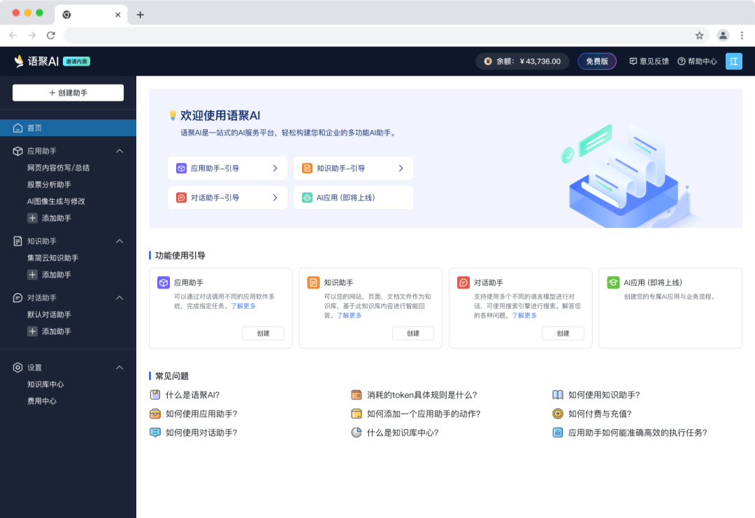
Task: Click 了解更多 link in 应用助手 card
Action: point(243,306)
